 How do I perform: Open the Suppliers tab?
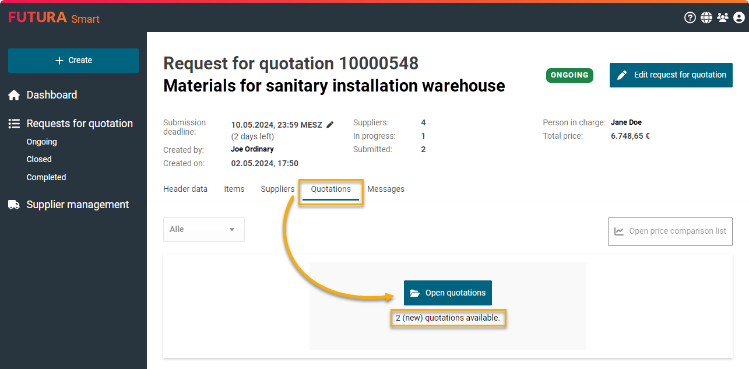[277, 189]
